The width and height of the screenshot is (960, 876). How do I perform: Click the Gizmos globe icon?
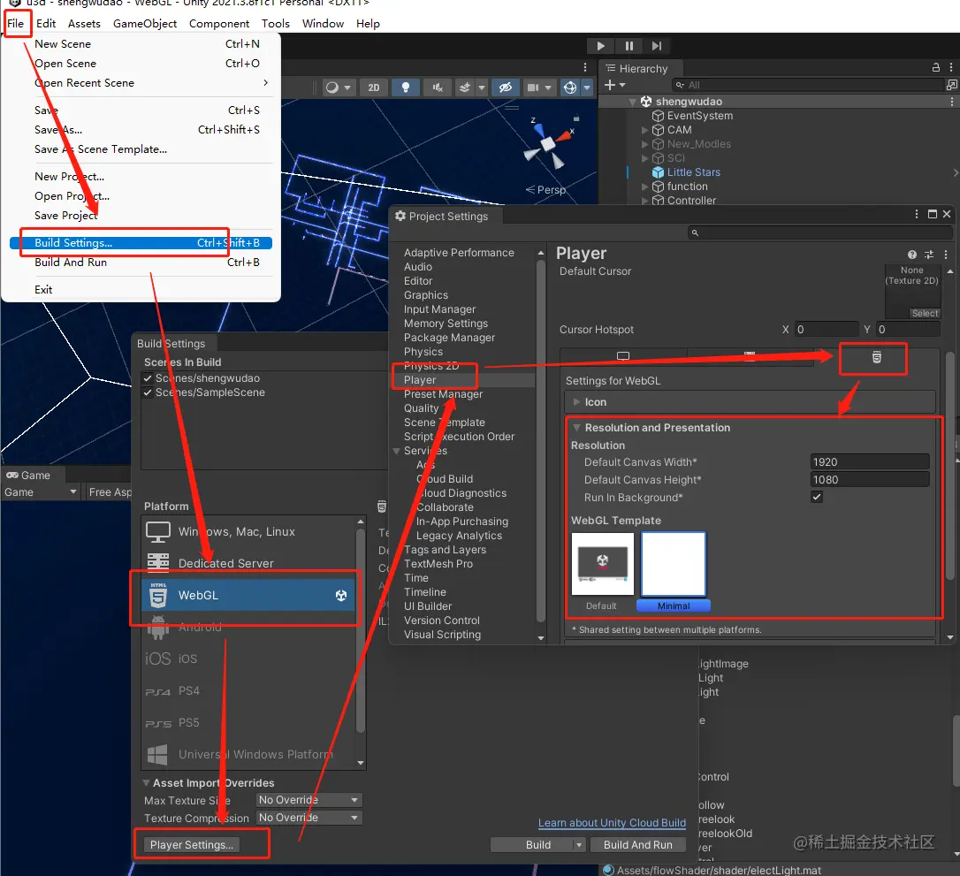click(x=570, y=88)
